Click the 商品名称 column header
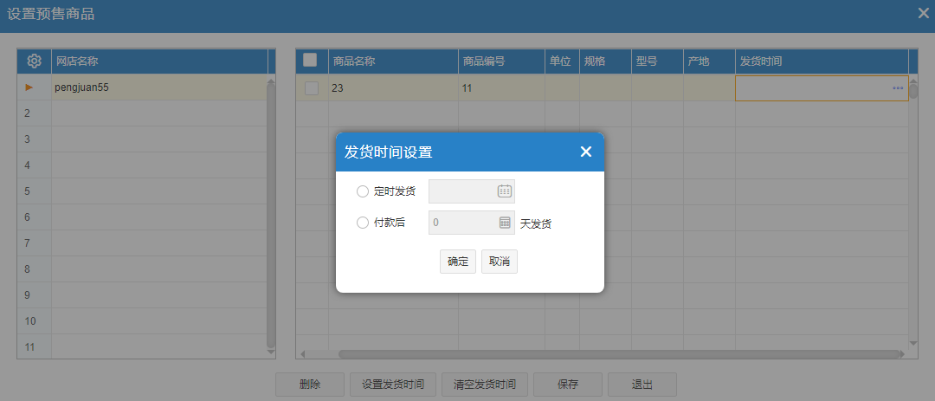The height and width of the screenshot is (401, 935). [393, 61]
